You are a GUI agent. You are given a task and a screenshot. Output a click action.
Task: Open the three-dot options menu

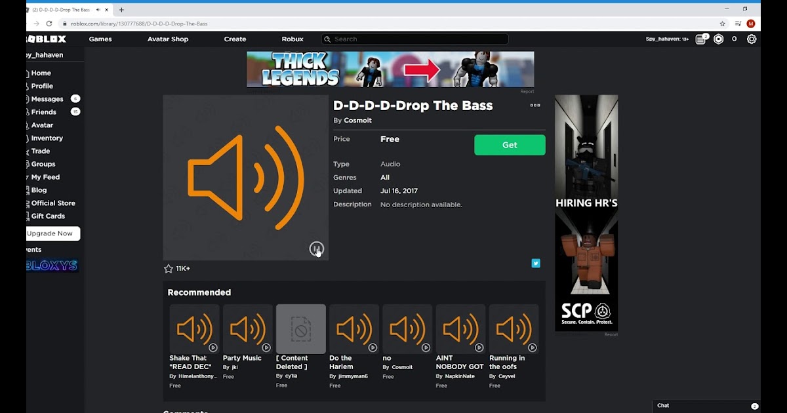(535, 105)
